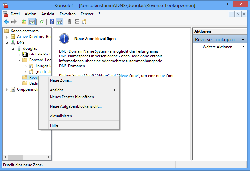Collapse the DNS tree node
Image resolution: width=250 pixels, height=171 pixels.
(7, 43)
